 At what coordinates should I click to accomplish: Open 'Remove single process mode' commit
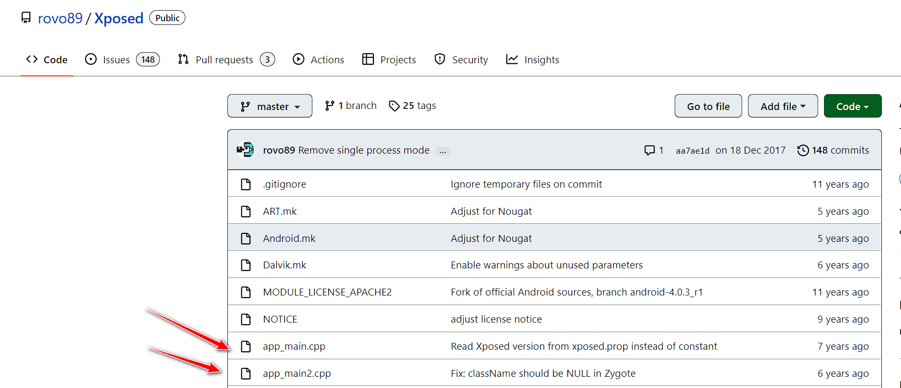[364, 150]
